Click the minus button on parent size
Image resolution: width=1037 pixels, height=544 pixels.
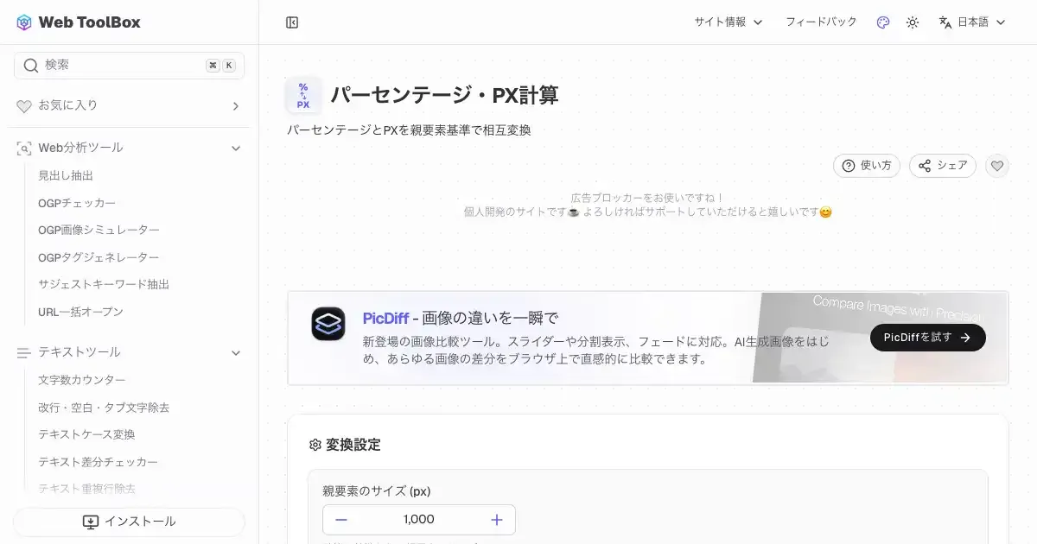tap(341, 520)
